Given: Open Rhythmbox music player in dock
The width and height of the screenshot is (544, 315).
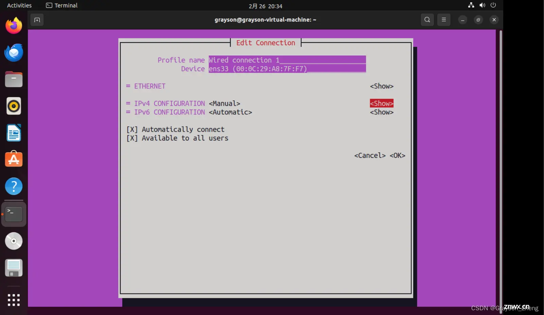Looking at the screenshot, I should [x=14, y=106].
